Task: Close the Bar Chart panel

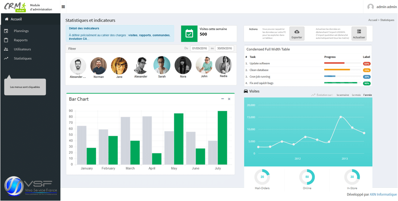Action: coord(229,99)
